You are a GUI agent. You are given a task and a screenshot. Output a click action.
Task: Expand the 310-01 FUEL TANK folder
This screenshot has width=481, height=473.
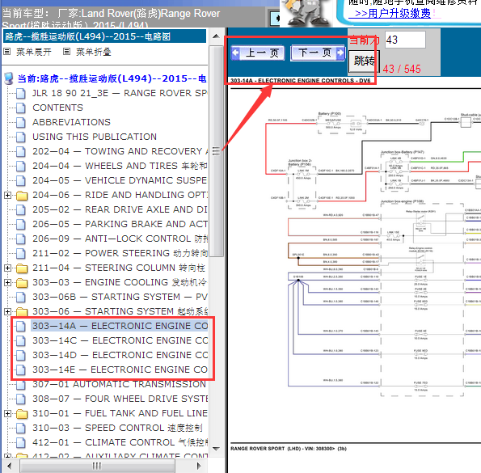[7, 414]
